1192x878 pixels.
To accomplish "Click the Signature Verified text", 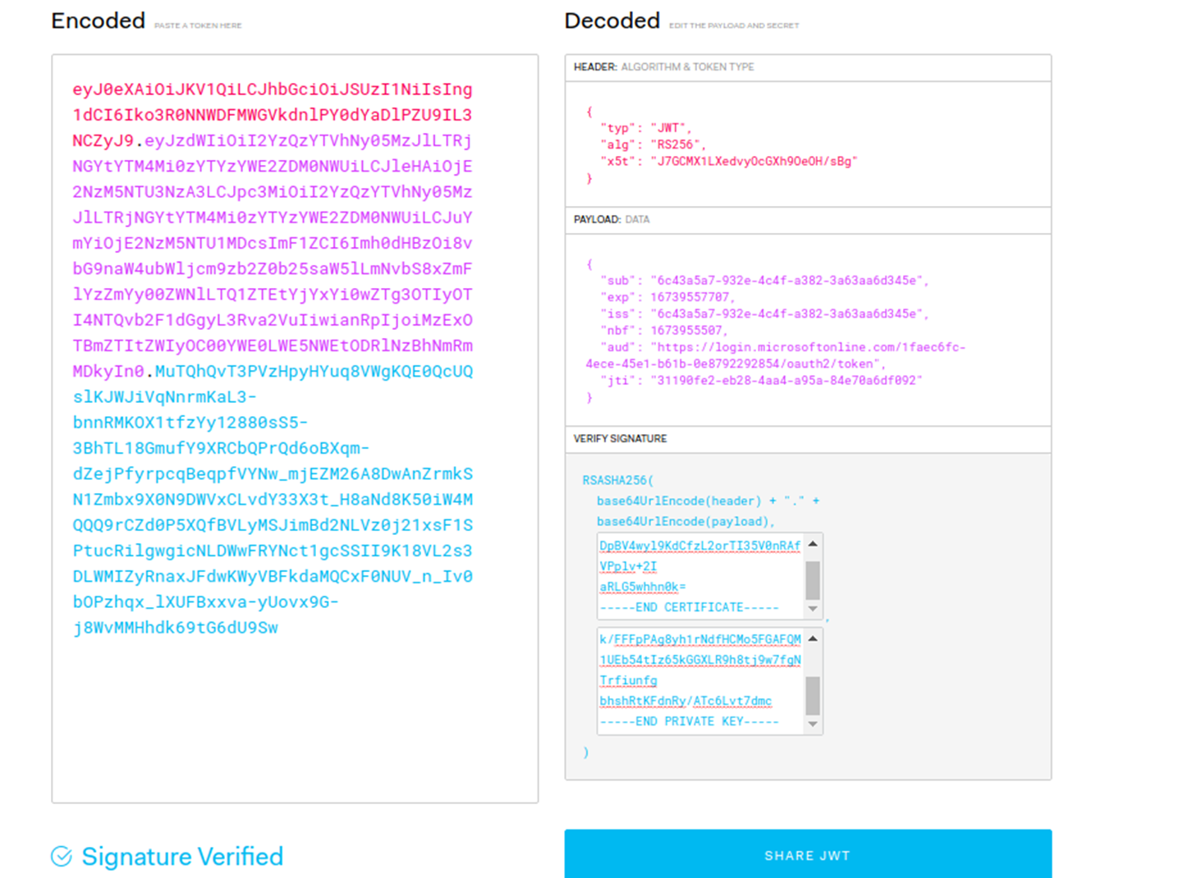I will [x=182, y=857].
